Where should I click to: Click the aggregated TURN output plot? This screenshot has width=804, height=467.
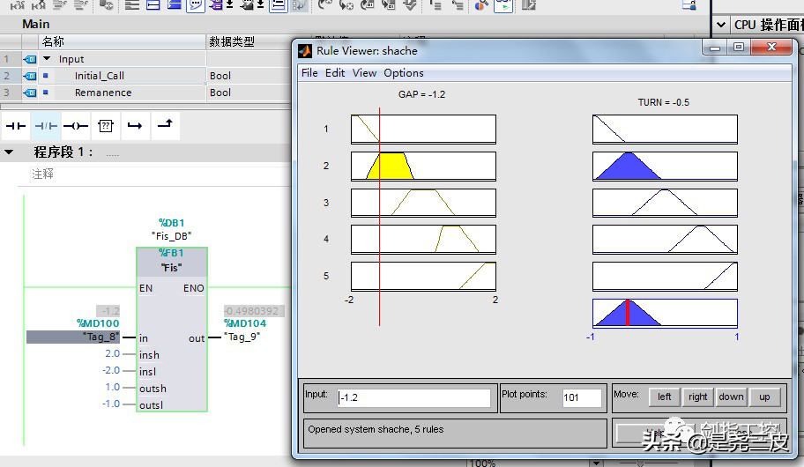tap(665, 313)
